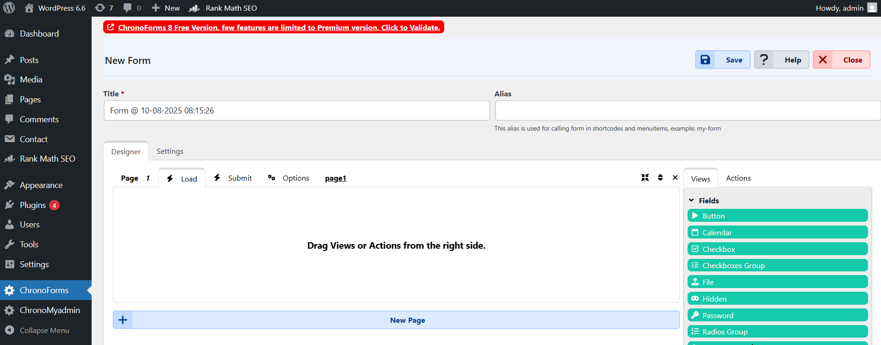Open ChronoForms in sidebar
Image resolution: width=881 pixels, height=345 pixels.
pyautogui.click(x=45, y=290)
